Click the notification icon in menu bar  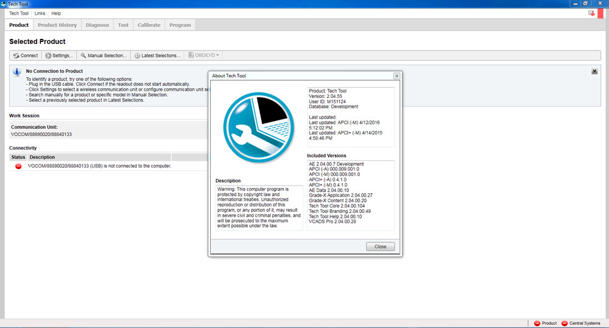click(x=591, y=13)
